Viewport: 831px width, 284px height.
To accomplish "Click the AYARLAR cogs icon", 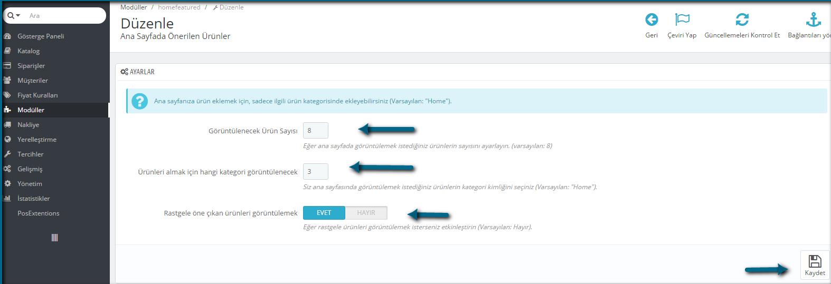I will click(124, 72).
